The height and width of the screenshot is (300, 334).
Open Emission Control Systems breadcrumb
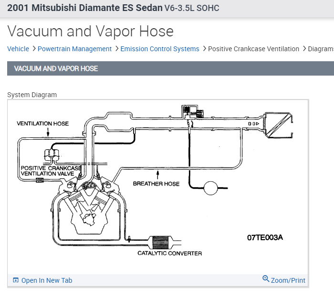pyautogui.click(x=160, y=49)
